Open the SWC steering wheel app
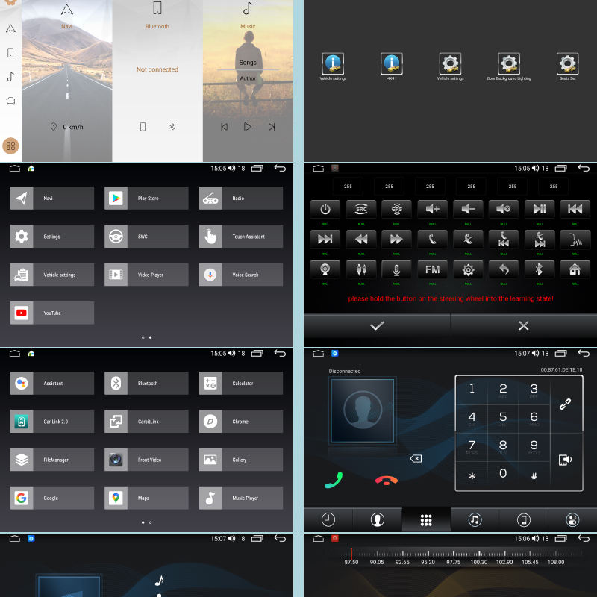The height and width of the screenshot is (597, 597). coord(146,237)
